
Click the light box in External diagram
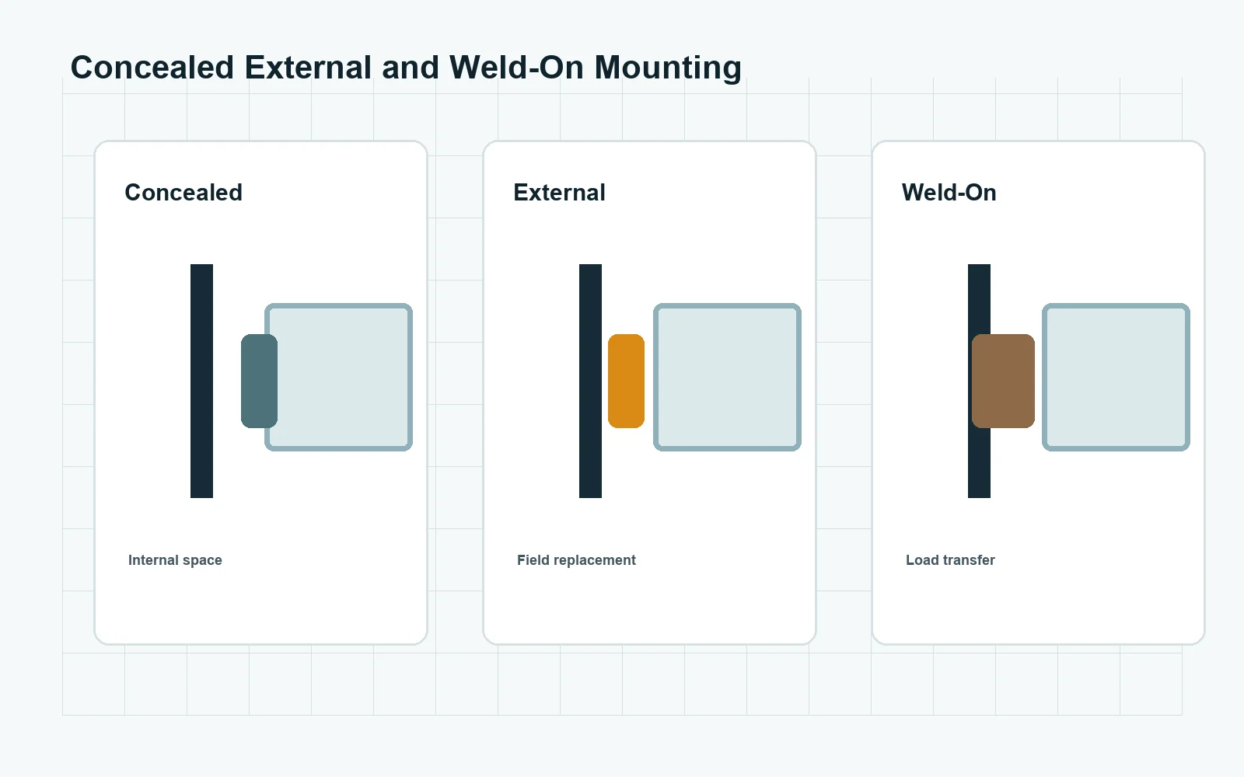(x=727, y=377)
